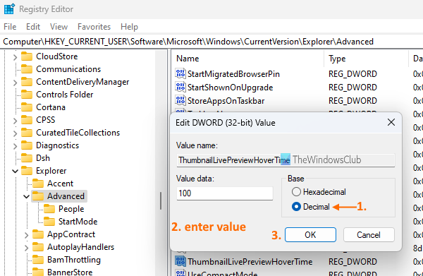Close the Edit DWORD dialog

click(x=391, y=122)
